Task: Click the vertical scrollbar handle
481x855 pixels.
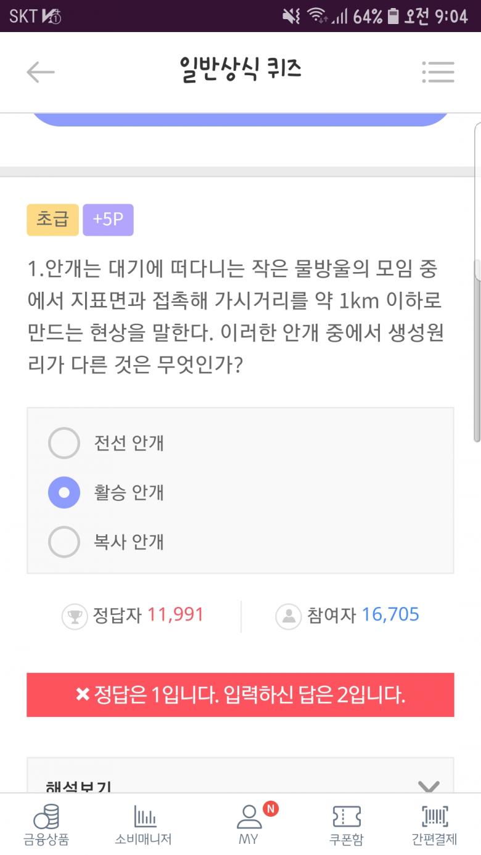Action: [x=477, y=352]
